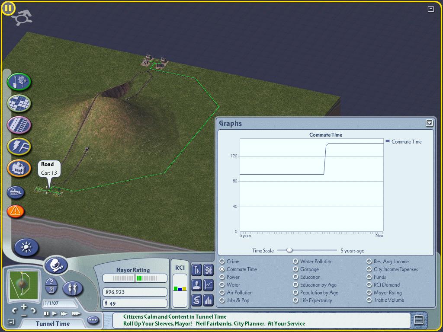Screen dimensions: 443x332
Task: Select the Bulldozer tool
Action: (16, 192)
